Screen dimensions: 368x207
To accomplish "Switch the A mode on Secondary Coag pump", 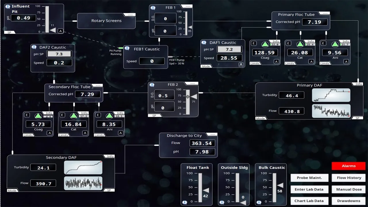I will click(50, 133).
